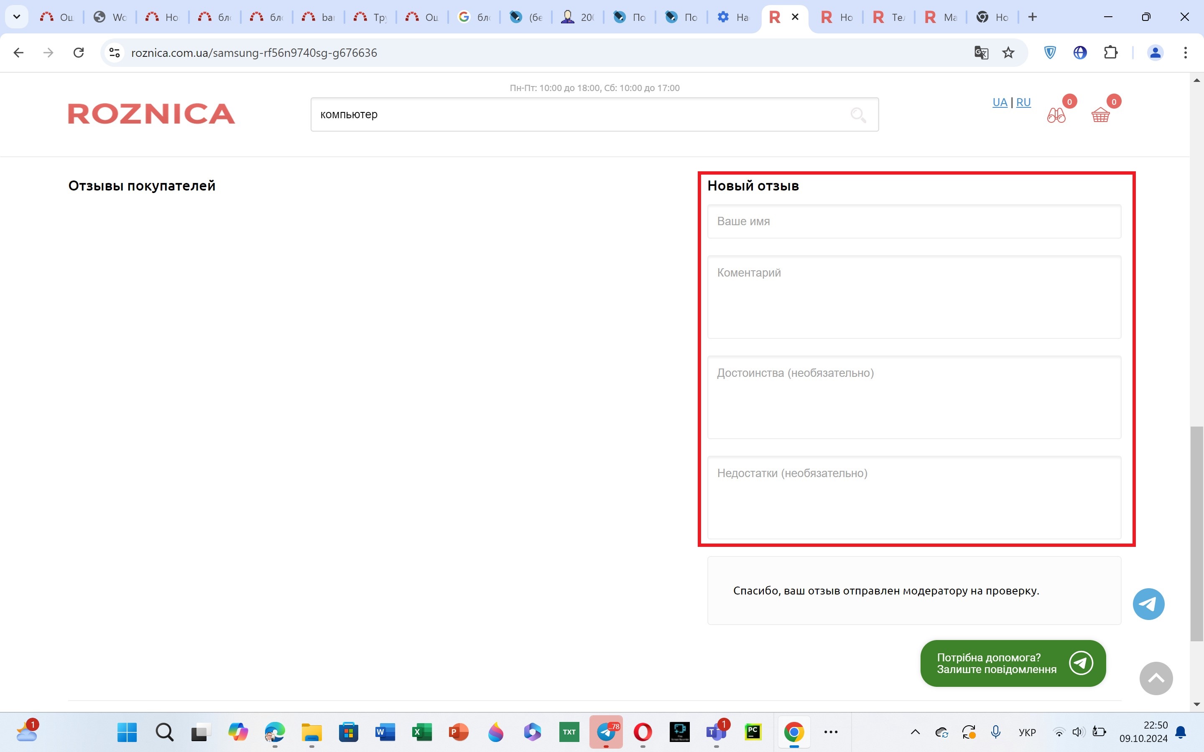The height and width of the screenshot is (752, 1204).
Task: Reload the page
Action: (79, 53)
